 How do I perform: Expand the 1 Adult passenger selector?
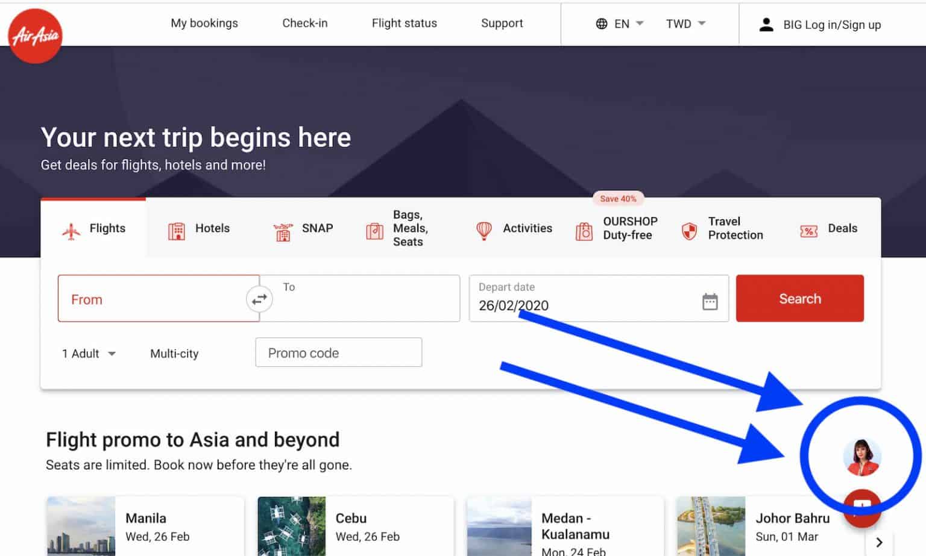[89, 354]
